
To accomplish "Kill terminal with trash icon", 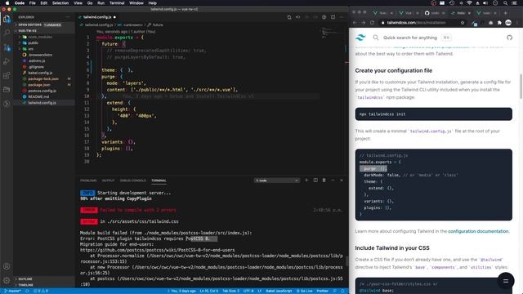I will click(x=324, y=180).
